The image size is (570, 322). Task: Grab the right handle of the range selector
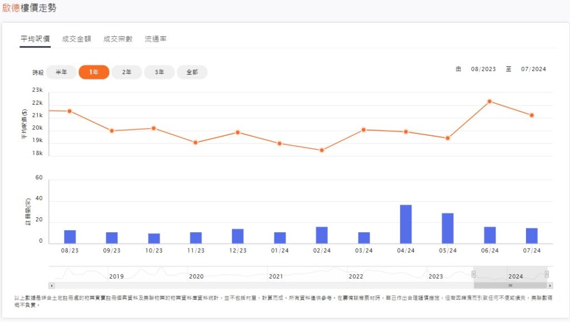point(547,274)
